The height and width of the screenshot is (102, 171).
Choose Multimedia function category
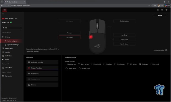pyautogui.click(x=42, y=74)
